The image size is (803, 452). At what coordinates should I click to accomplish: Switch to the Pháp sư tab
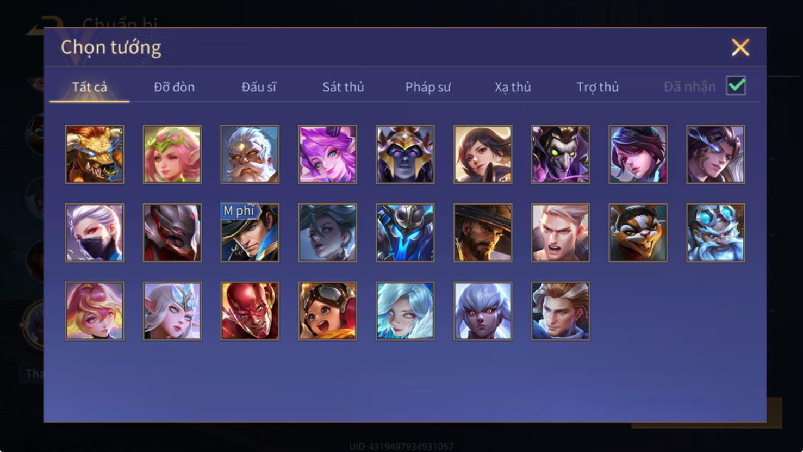[428, 87]
